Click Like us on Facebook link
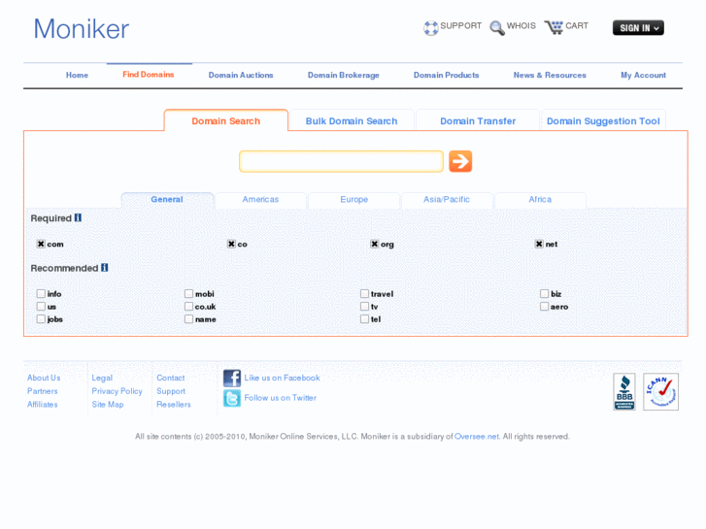Image resolution: width=706 pixels, height=529 pixels. (283, 378)
